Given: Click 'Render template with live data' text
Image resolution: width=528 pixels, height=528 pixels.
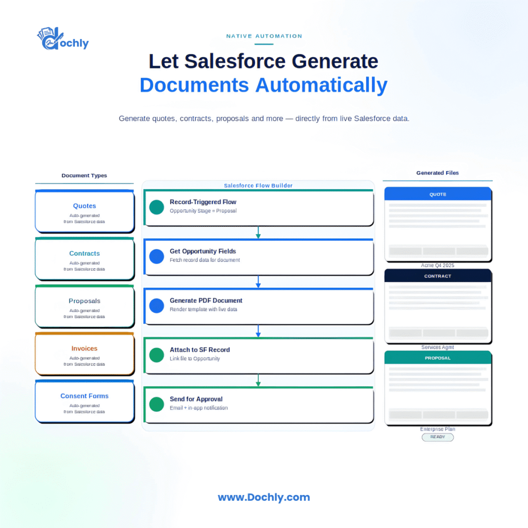Looking at the screenshot, I should click(203, 309).
